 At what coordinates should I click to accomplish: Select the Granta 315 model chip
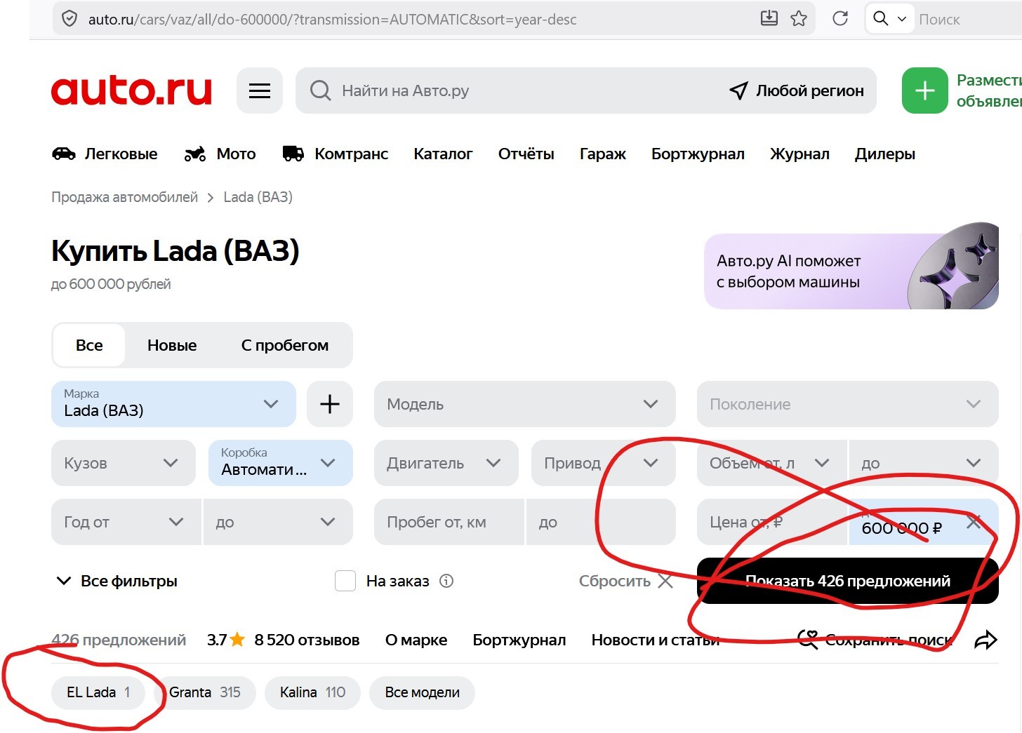click(205, 692)
